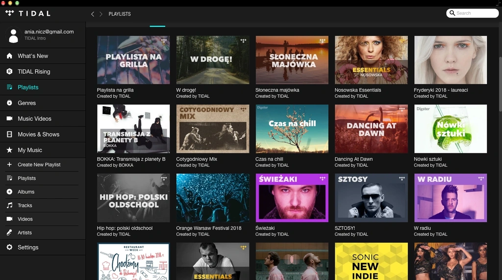
Task: Open Nosowska Essentials cover
Action: pyautogui.click(x=372, y=60)
